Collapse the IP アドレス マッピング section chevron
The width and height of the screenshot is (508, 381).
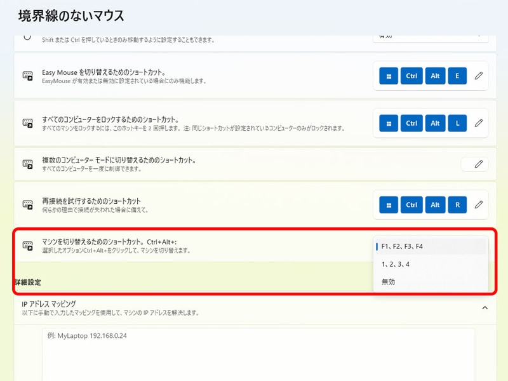click(485, 308)
